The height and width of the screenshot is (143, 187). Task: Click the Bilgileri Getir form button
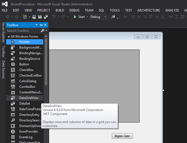[x=122, y=136]
